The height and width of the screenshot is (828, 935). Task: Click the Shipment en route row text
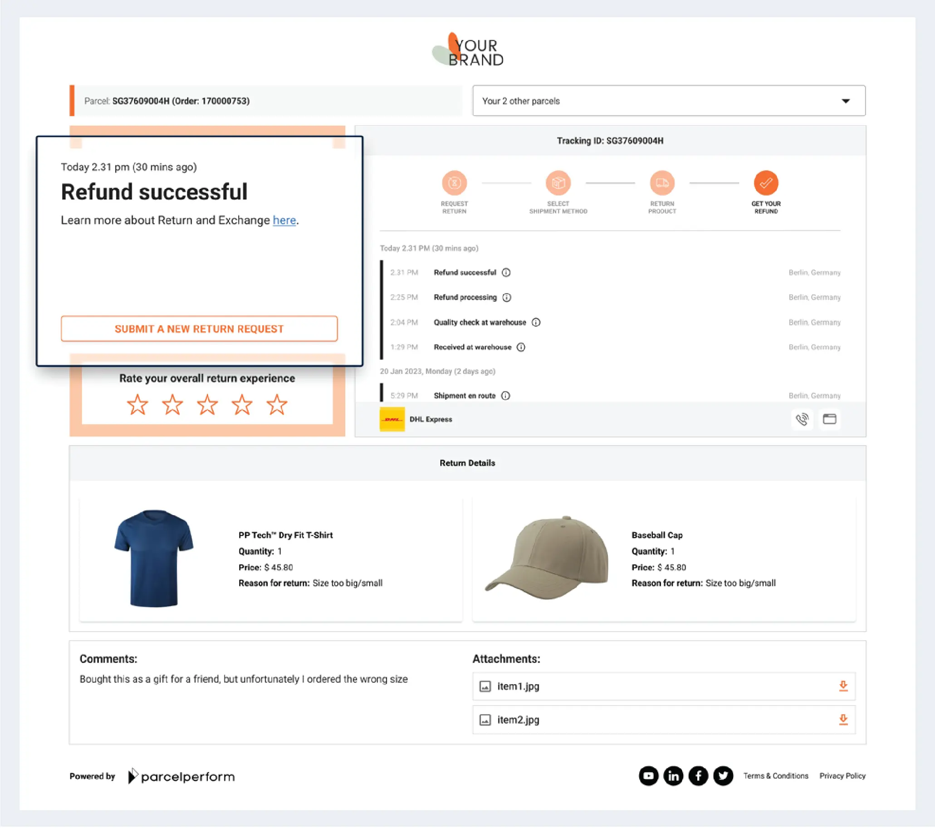point(464,396)
